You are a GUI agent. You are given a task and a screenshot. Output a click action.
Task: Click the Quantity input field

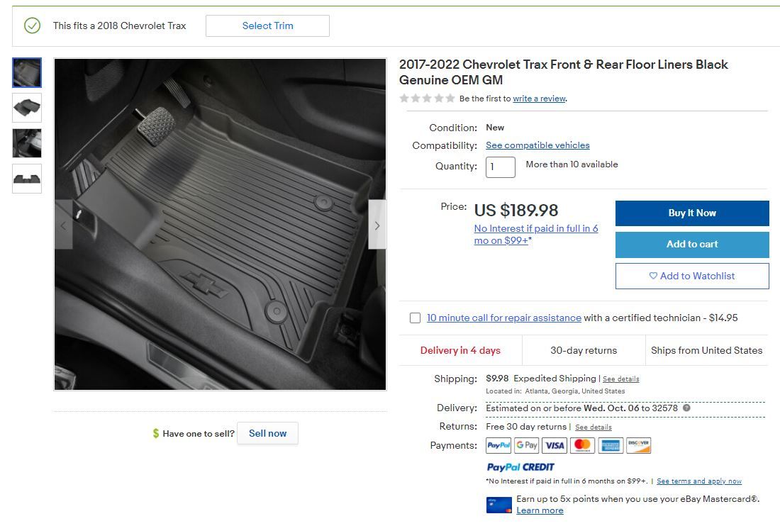(501, 167)
